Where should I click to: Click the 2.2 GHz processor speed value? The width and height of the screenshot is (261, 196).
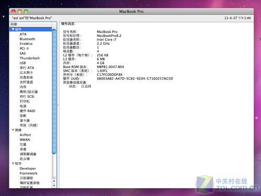point(103,43)
